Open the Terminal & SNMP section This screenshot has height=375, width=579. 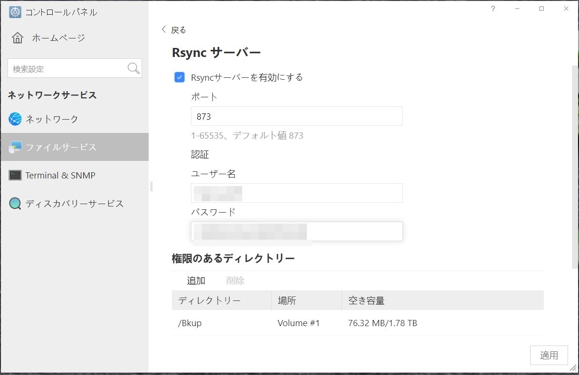pos(60,175)
